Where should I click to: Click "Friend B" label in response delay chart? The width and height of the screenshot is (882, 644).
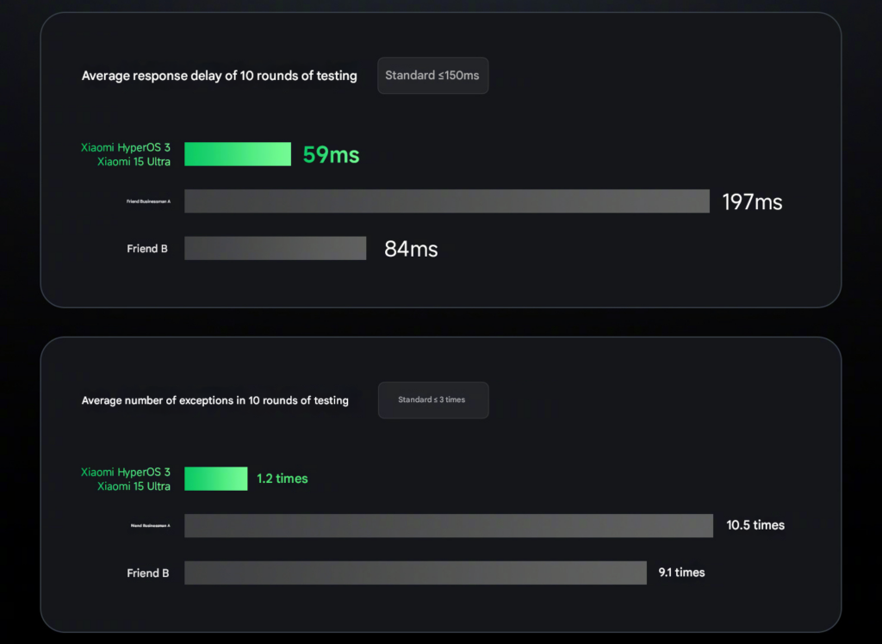[x=147, y=249]
